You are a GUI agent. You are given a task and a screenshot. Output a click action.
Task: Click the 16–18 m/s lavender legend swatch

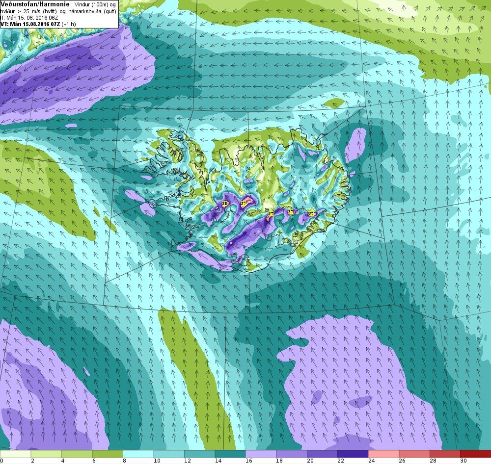click(x=261, y=454)
